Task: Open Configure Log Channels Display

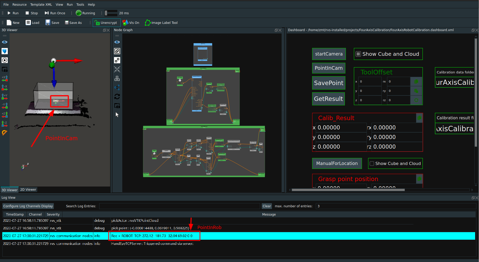Action: pyautogui.click(x=28, y=206)
